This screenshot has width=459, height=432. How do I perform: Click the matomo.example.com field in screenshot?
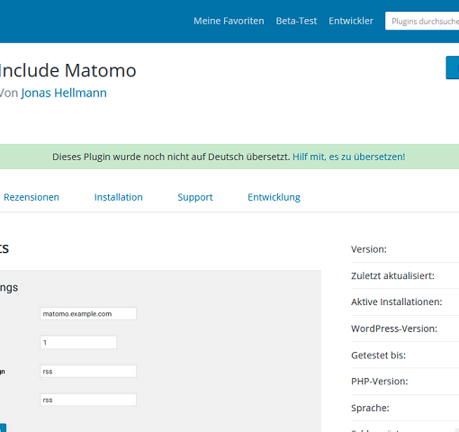click(88, 314)
